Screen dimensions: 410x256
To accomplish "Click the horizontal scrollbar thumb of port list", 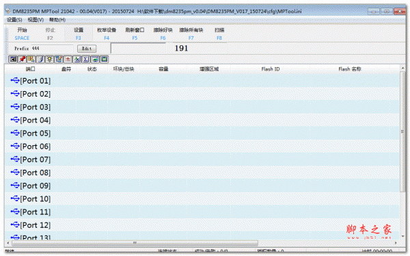I will coord(135,243).
